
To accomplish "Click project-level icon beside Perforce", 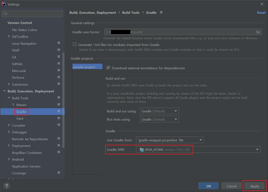I will pyautogui.click(x=59, y=77).
